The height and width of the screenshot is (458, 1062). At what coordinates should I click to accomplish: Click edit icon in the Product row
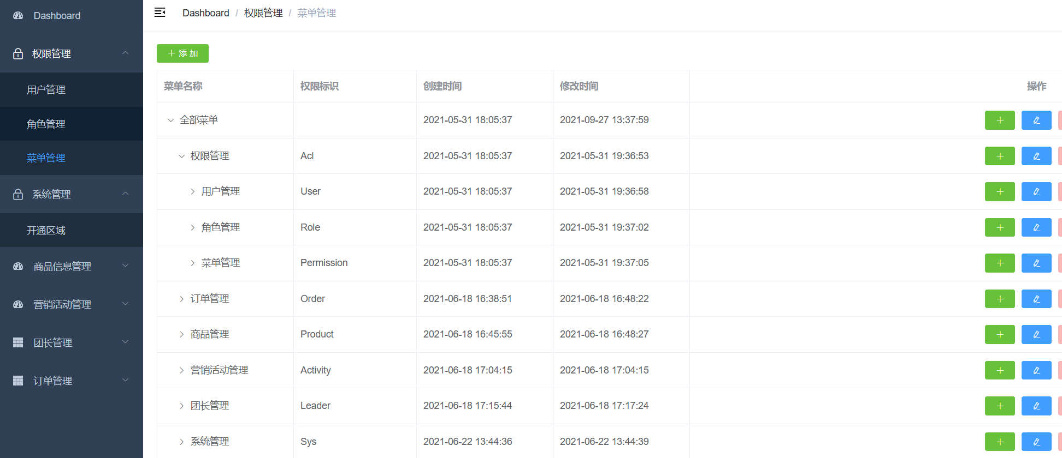point(1036,334)
